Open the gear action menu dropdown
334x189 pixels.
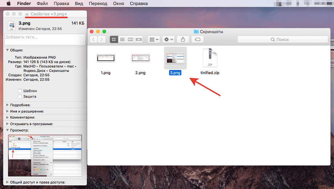(x=168, y=39)
